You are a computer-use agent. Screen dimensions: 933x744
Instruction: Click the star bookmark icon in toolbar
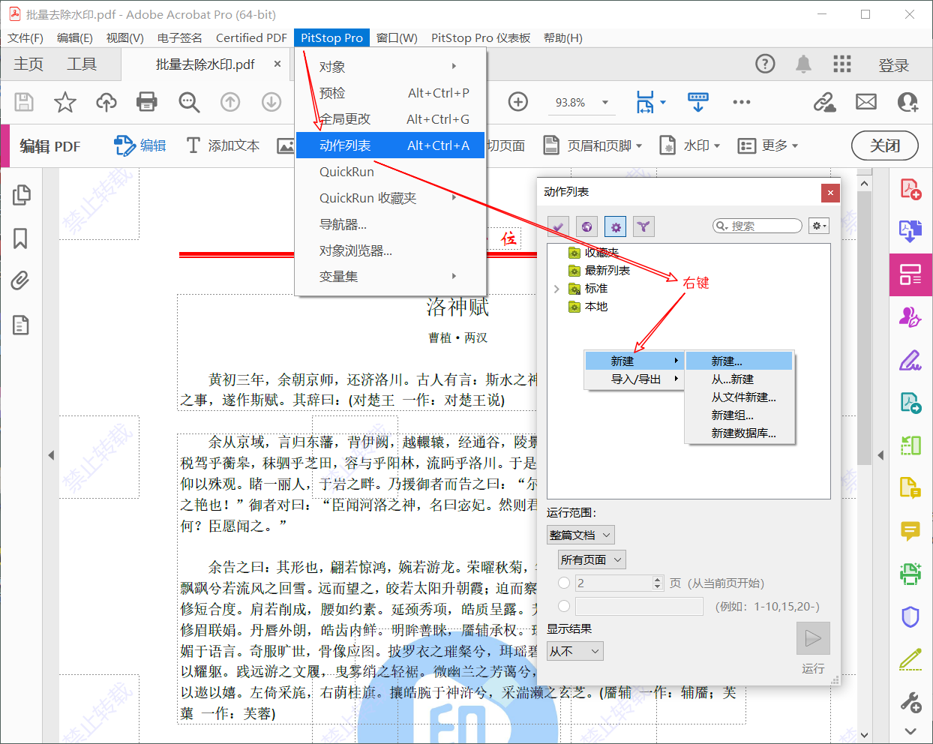pos(65,102)
